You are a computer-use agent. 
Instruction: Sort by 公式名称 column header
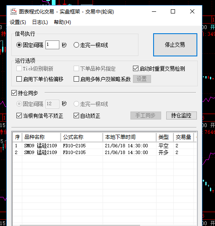pos(82,137)
